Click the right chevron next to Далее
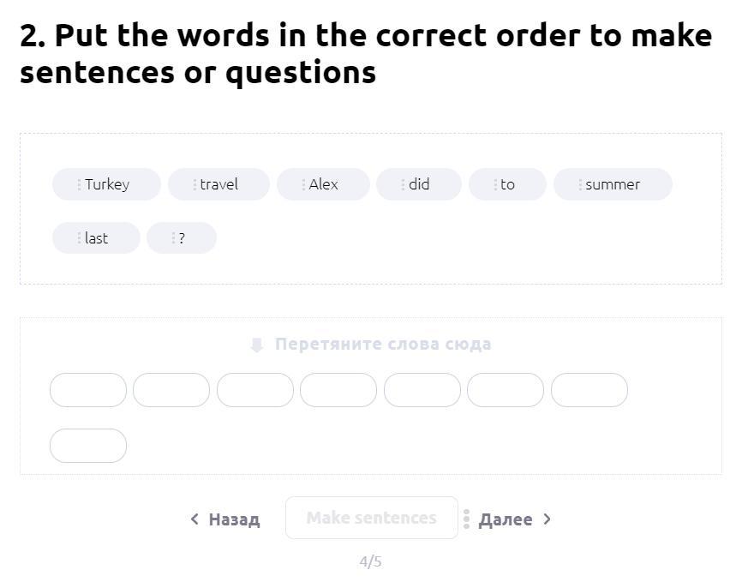This screenshot has width=730, height=582. tap(547, 519)
